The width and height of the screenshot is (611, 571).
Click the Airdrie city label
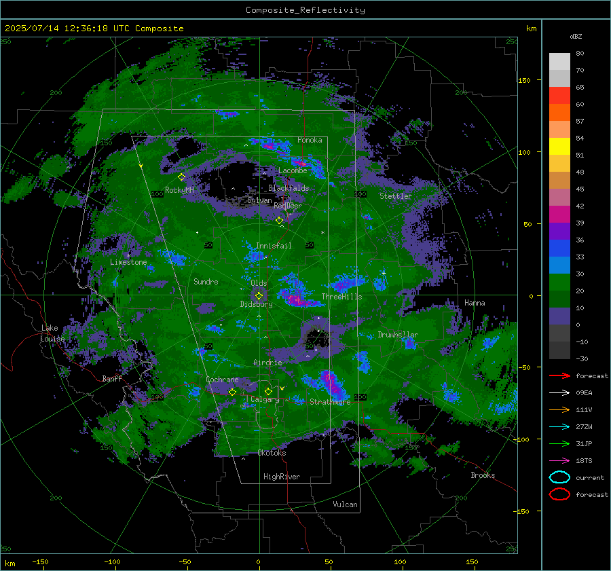[267, 363]
